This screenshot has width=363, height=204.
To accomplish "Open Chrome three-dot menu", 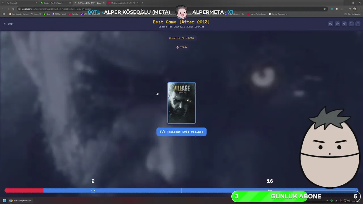I will 360,9.
